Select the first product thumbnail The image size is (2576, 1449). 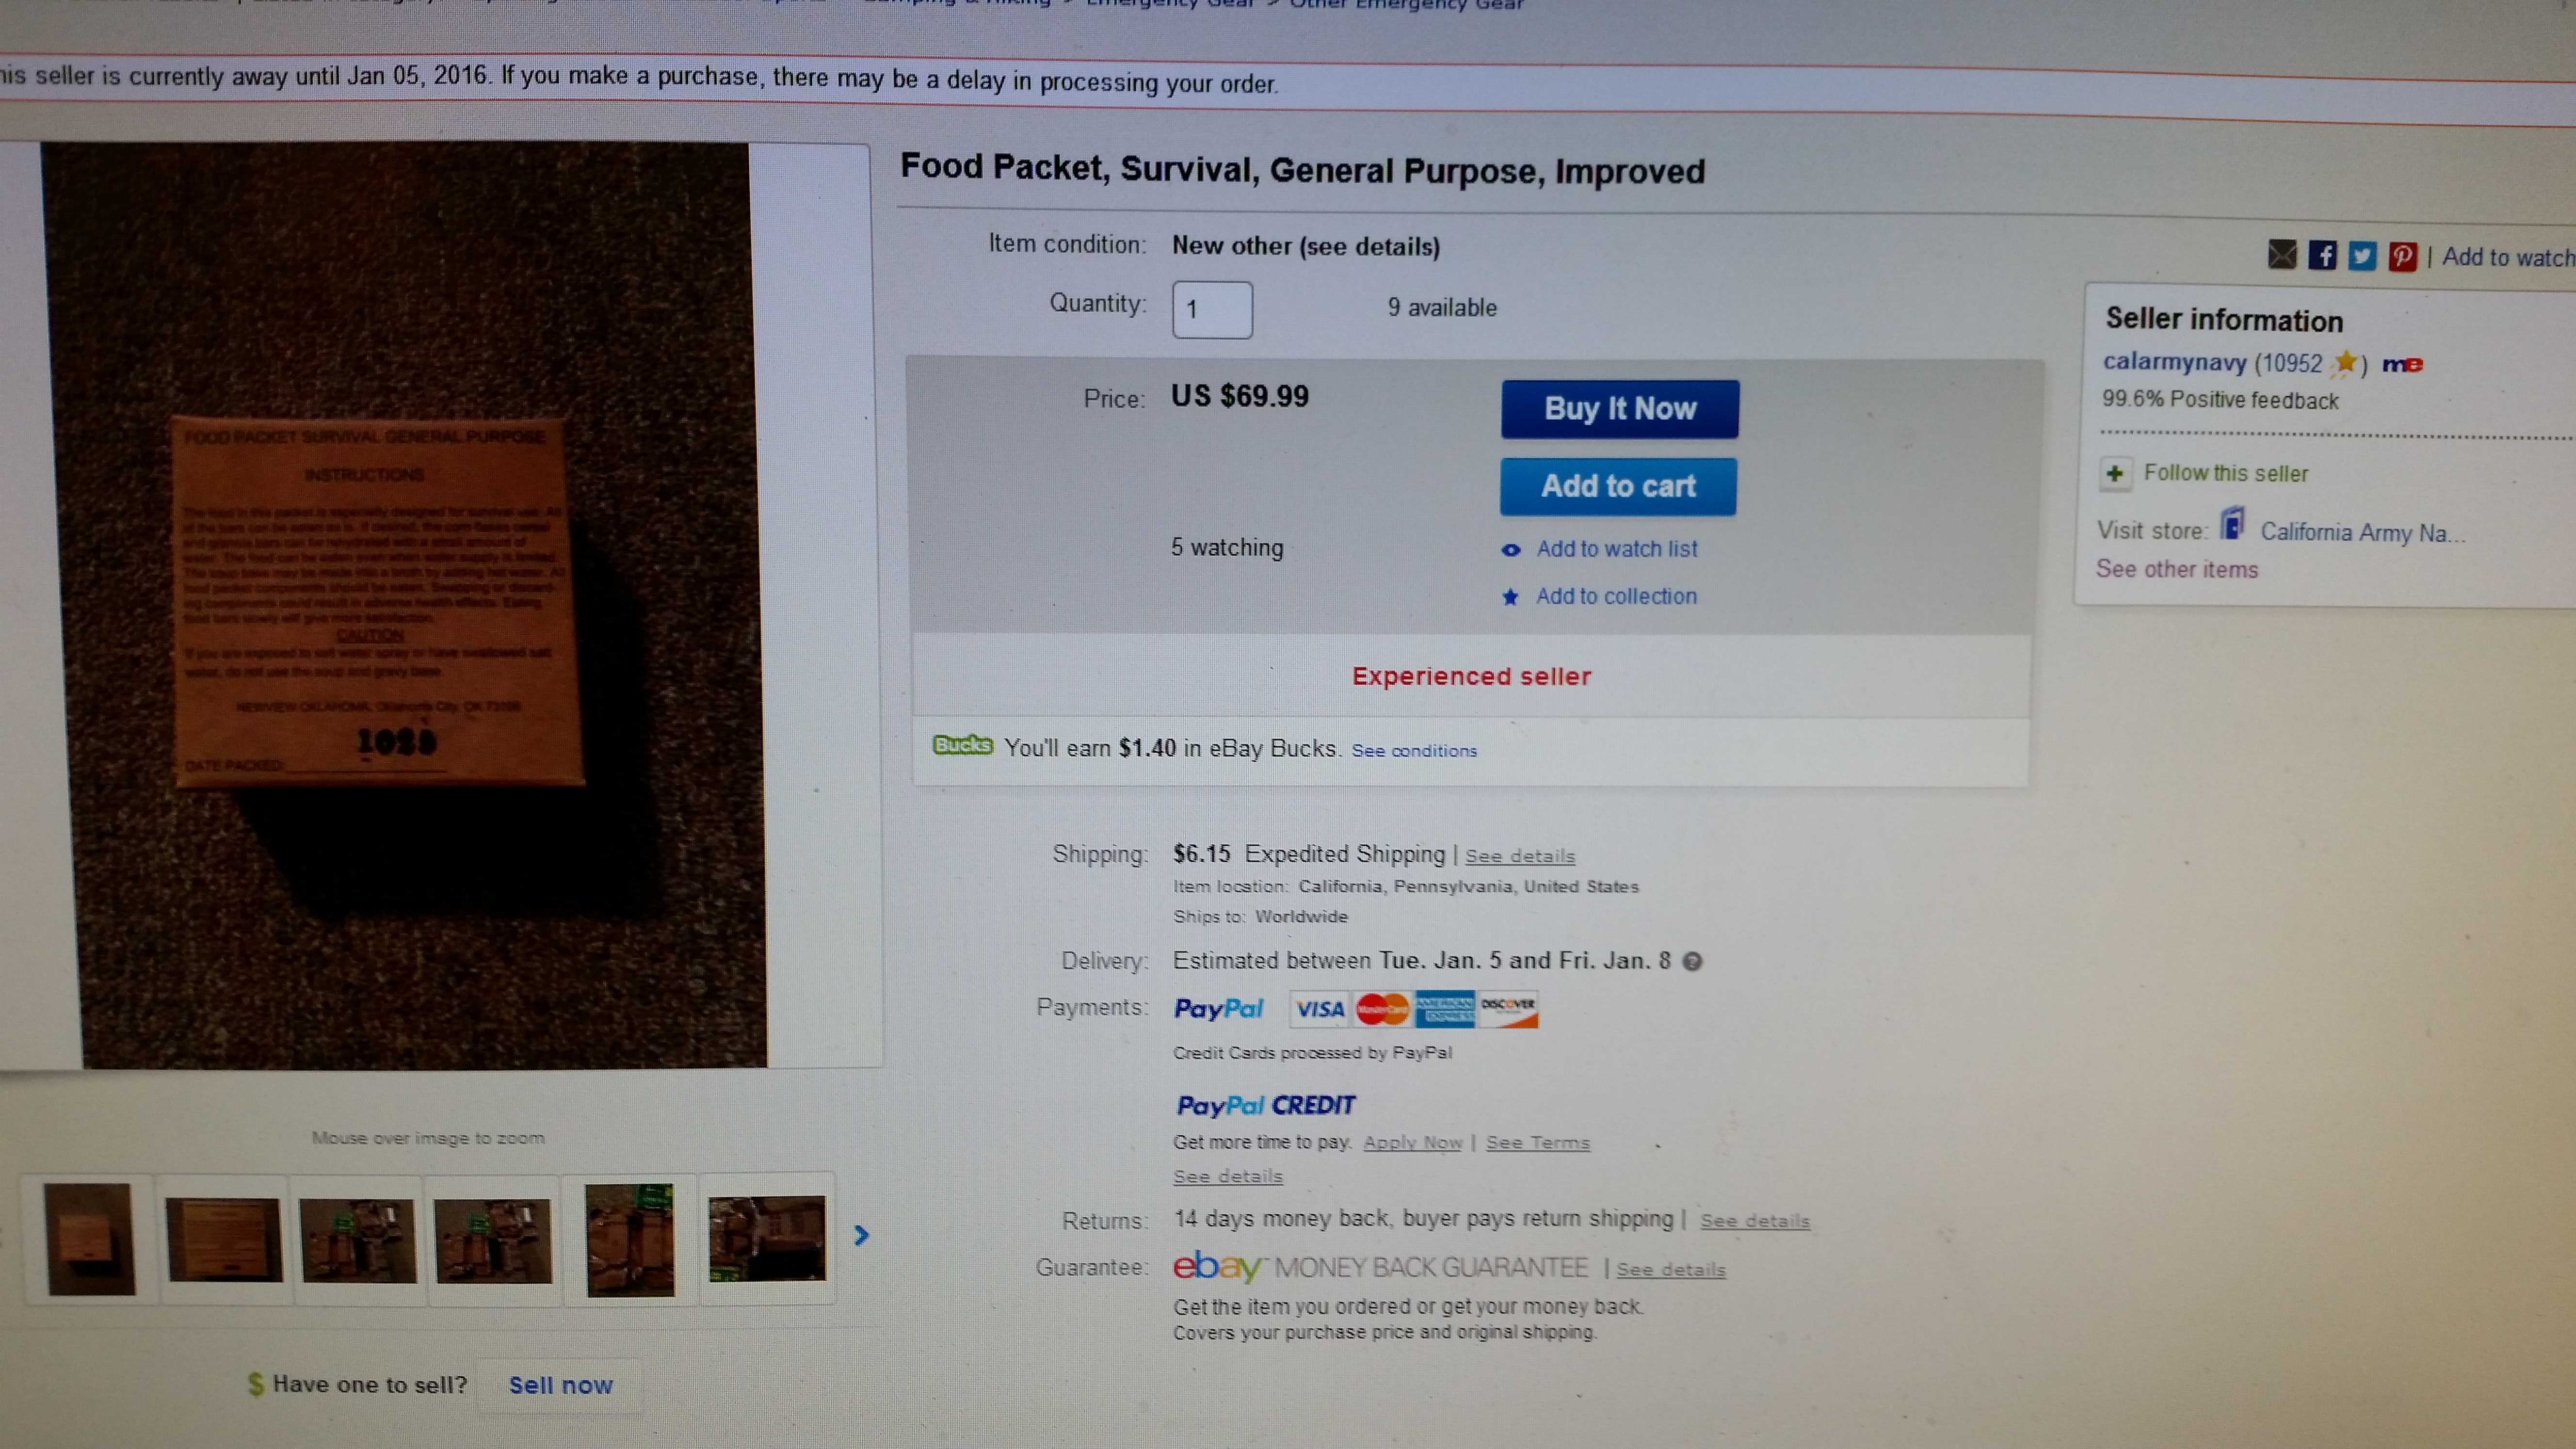(90, 1239)
